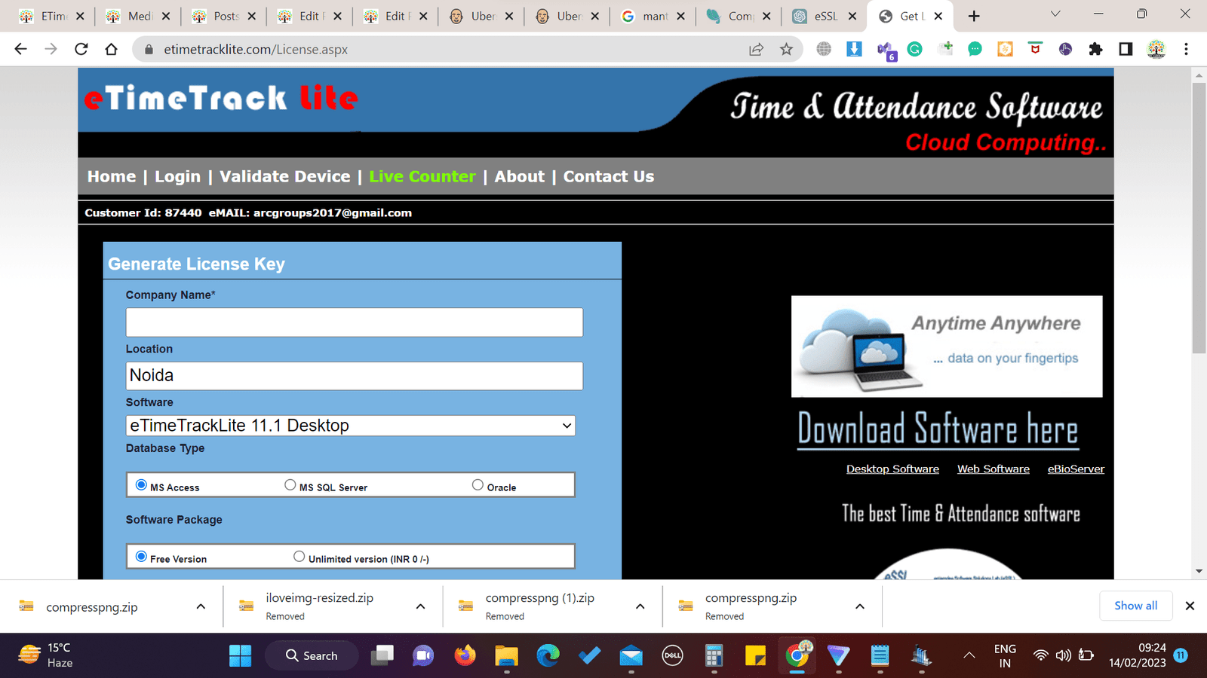
Task: Close the Medi browser tab
Action: (x=166, y=16)
